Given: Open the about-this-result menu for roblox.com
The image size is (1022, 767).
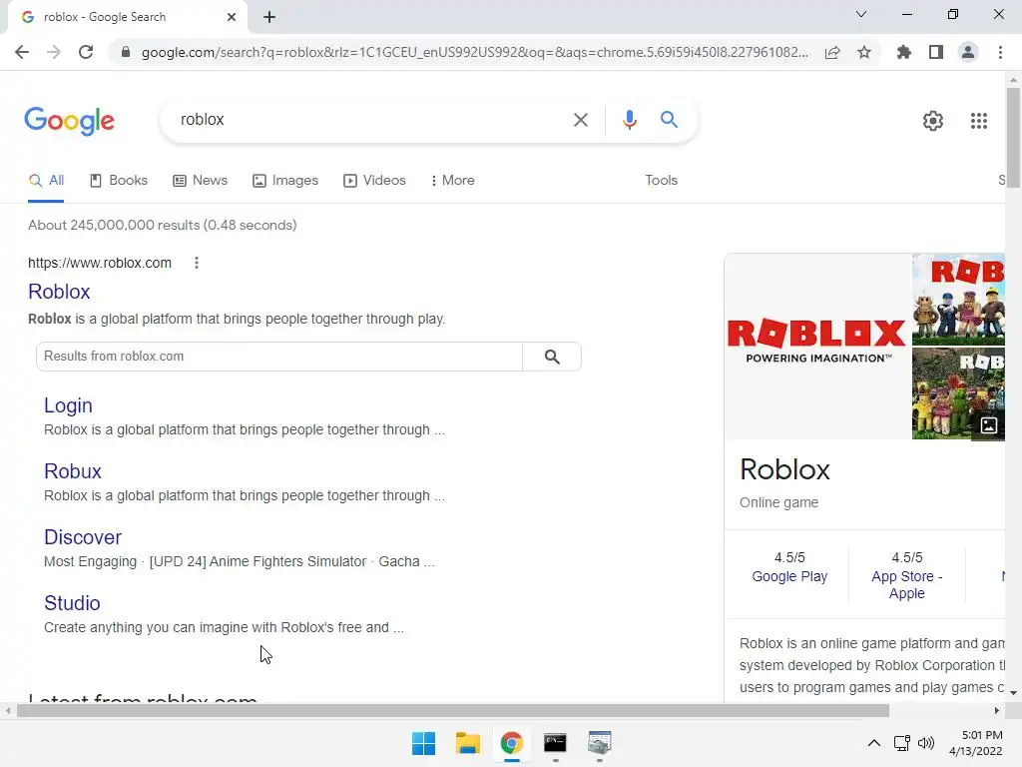Looking at the screenshot, I should [197, 263].
